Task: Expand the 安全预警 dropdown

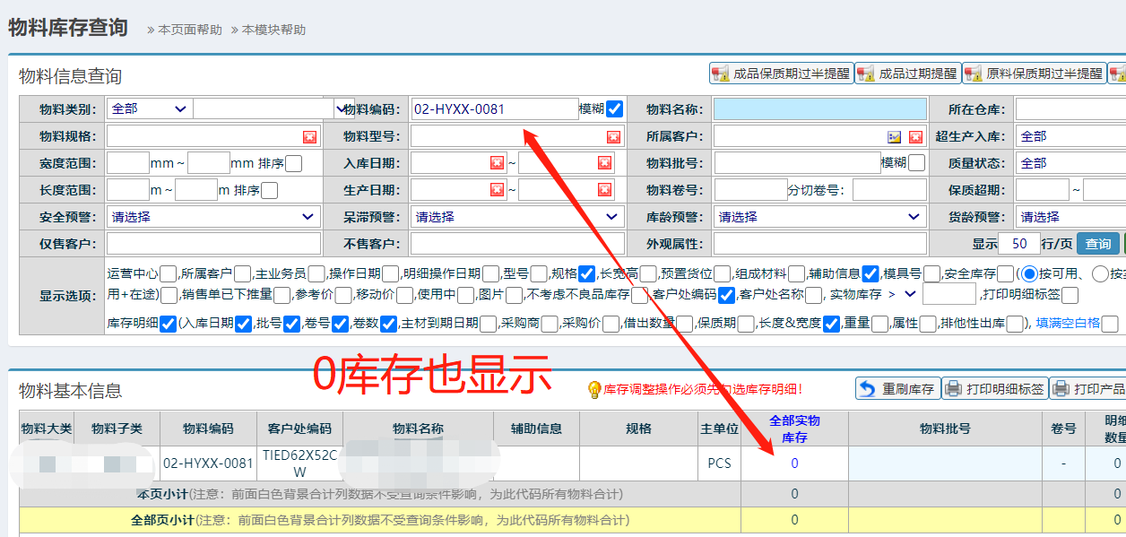Action: click(x=212, y=217)
